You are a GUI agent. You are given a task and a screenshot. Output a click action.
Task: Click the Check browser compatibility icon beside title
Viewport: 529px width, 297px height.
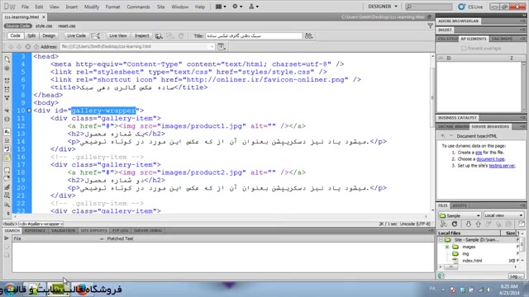[308, 35]
